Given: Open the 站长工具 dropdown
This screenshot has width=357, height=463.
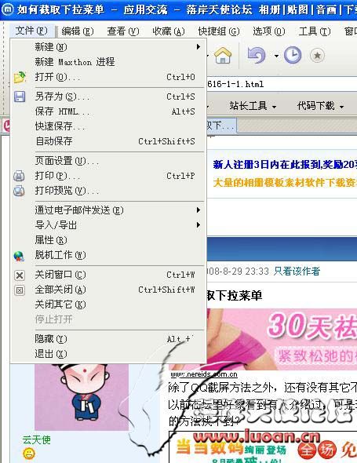Looking at the screenshot, I should click(x=253, y=105).
